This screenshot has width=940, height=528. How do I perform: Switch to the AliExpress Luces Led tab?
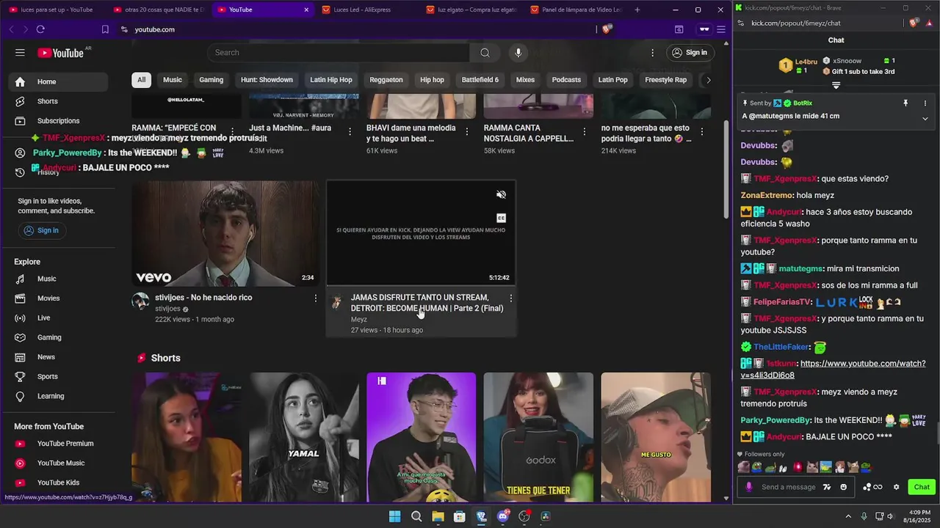coord(367,10)
